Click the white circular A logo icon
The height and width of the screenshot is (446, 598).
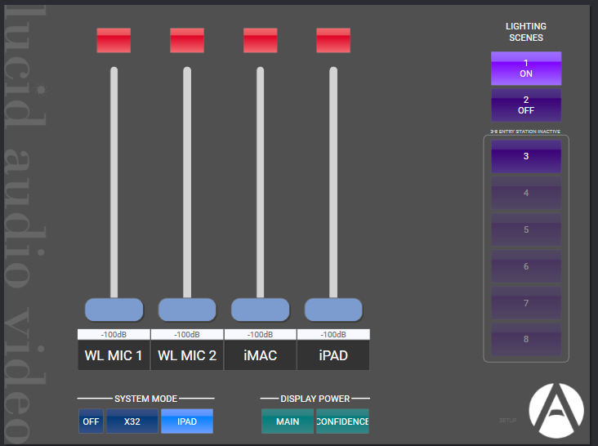tap(556, 411)
